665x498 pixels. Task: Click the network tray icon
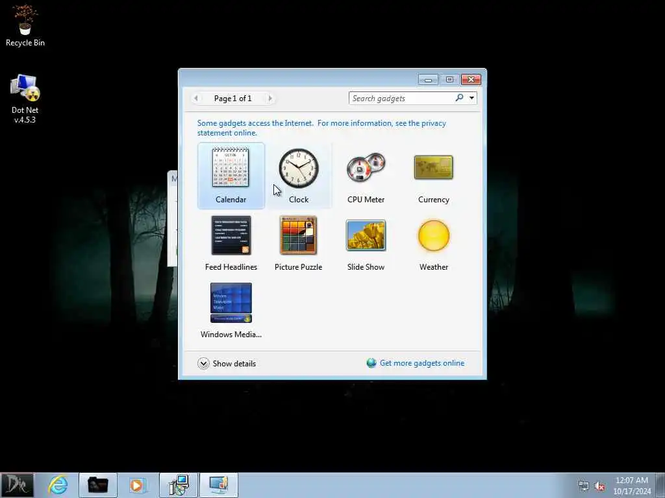click(x=584, y=486)
